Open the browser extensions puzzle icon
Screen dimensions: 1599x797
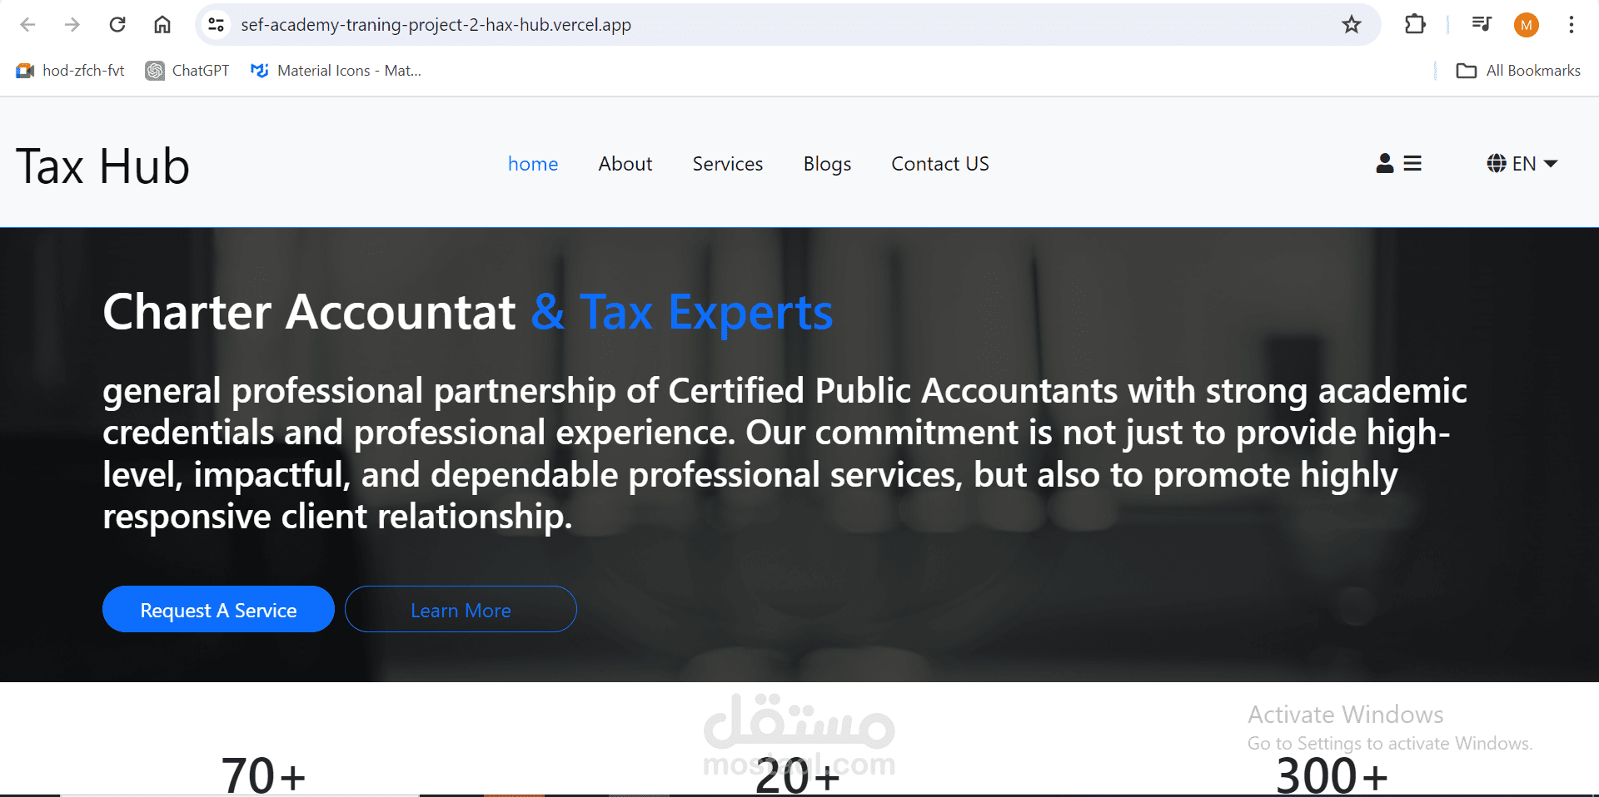1414,24
